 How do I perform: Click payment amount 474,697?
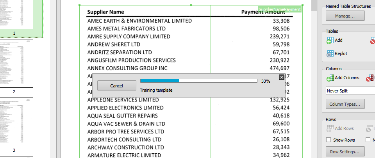(x=280, y=68)
